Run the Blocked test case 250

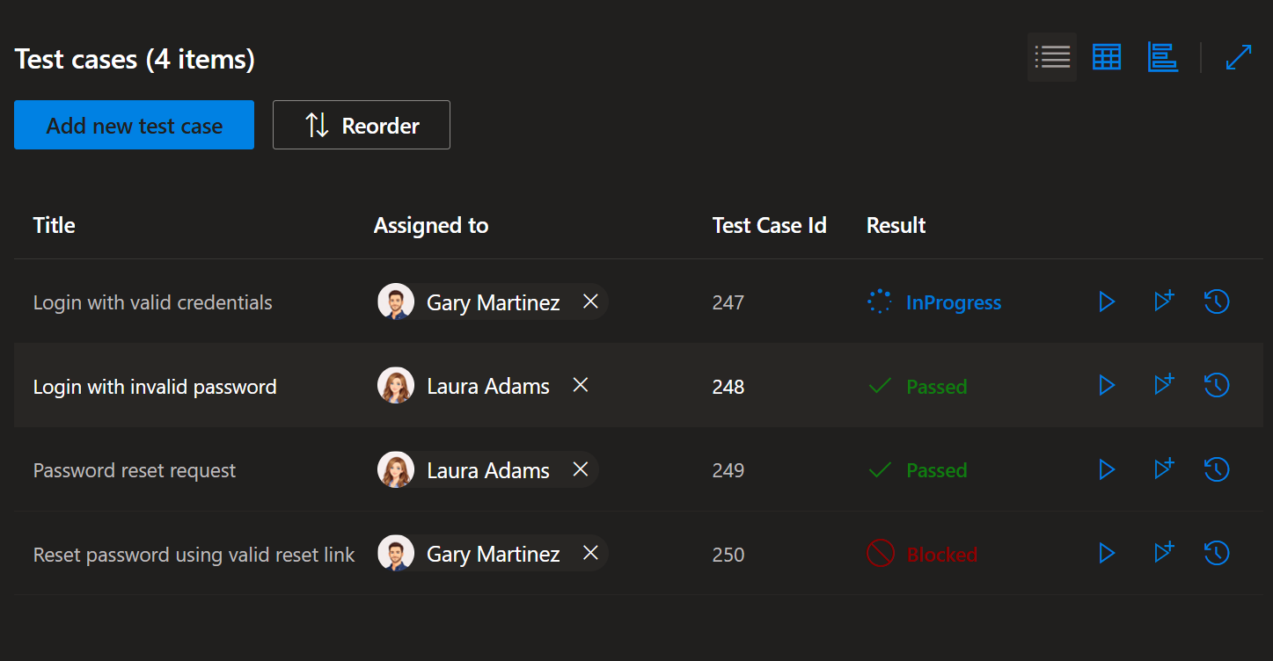(x=1107, y=554)
